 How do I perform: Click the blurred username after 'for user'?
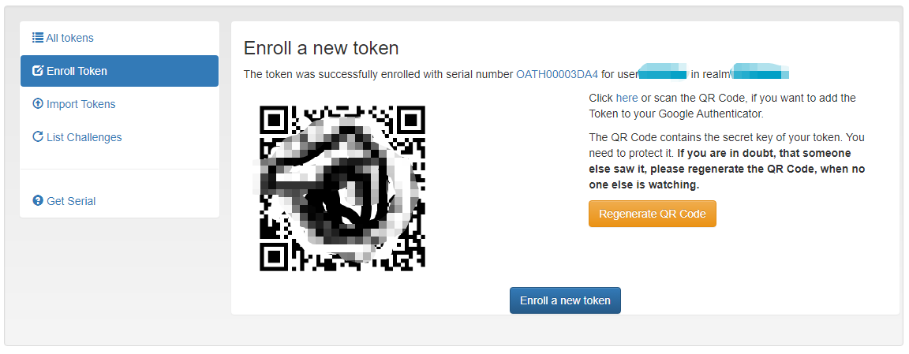pos(663,73)
